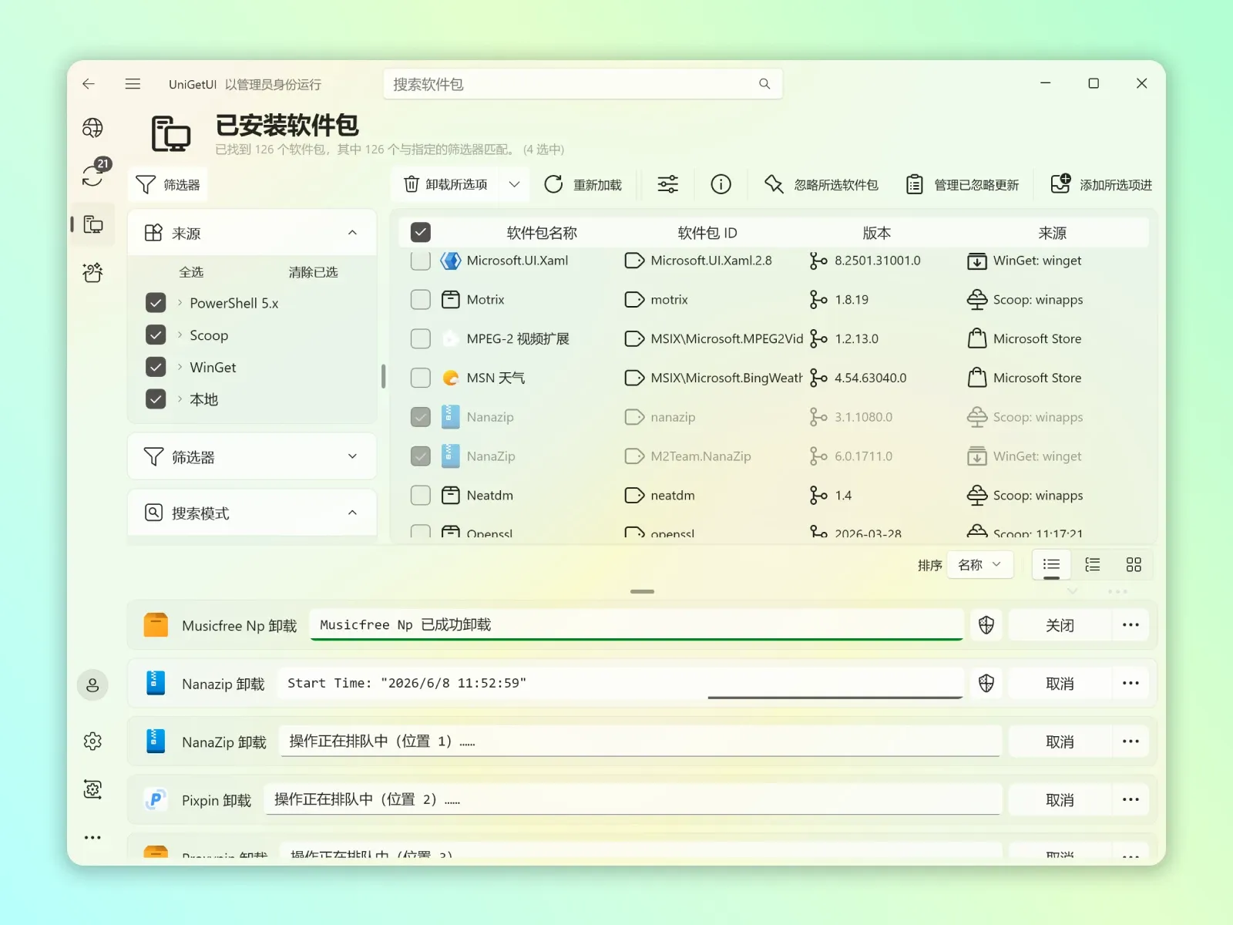1233x925 pixels.
Task: Check the MSN 天气 row checkbox
Action: point(421,378)
